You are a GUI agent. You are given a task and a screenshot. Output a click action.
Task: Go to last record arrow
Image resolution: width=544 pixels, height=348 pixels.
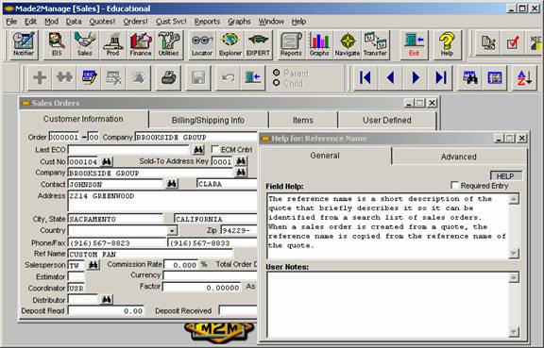pos(441,77)
